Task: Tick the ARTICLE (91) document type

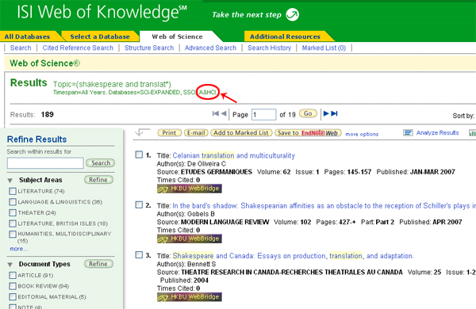Action: coord(13,275)
